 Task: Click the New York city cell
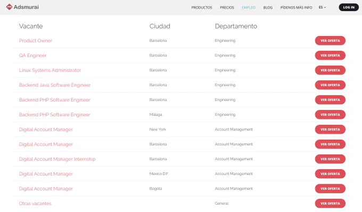[158, 129]
